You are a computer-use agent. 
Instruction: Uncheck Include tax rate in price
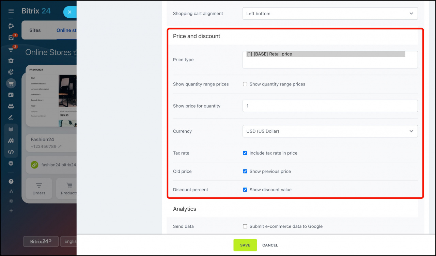[245, 153]
